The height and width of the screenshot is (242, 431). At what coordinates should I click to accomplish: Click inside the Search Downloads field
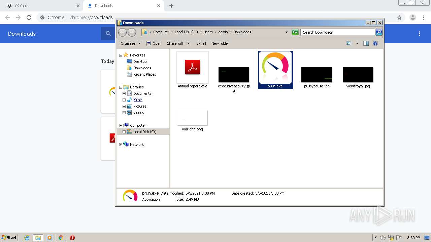click(338, 32)
